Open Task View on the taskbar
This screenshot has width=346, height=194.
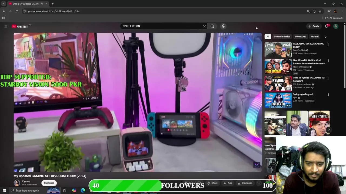point(65,190)
